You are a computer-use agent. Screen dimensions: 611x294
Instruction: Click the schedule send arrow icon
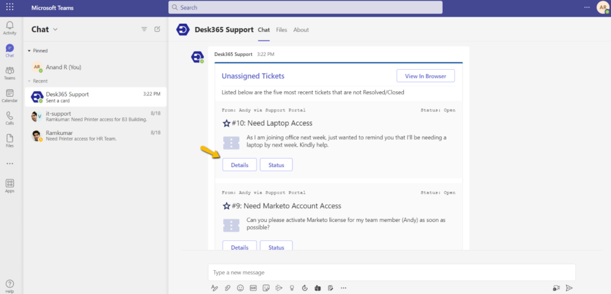279,288
